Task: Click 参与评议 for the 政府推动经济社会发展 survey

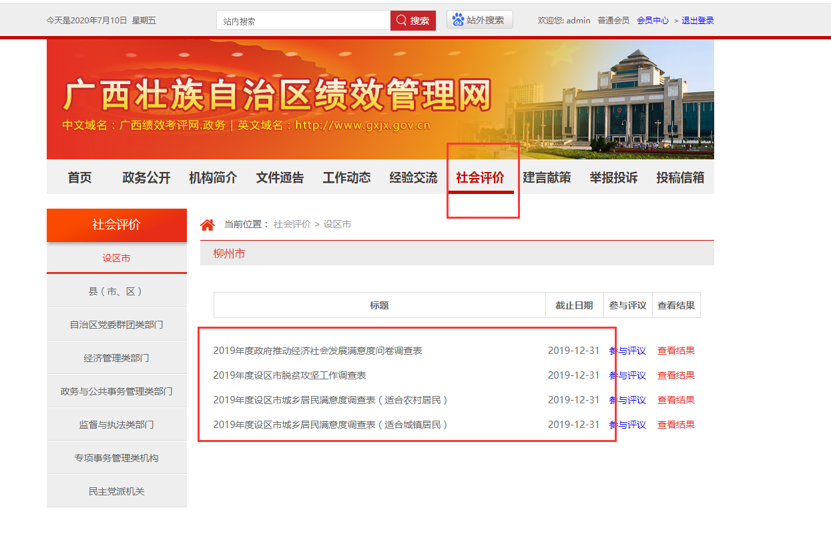Action: pos(627,351)
